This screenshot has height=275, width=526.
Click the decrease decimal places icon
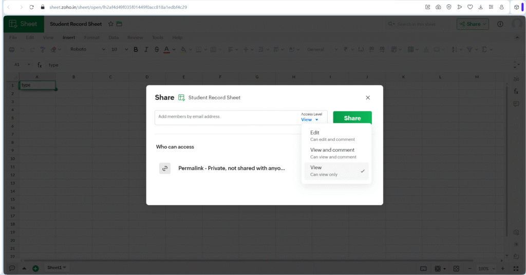click(372, 49)
